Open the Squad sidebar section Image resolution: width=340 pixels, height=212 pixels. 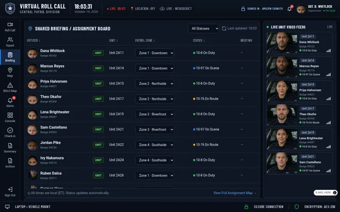click(10, 42)
